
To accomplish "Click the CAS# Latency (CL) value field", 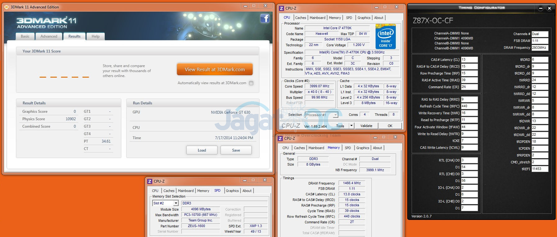I will coord(469,60).
